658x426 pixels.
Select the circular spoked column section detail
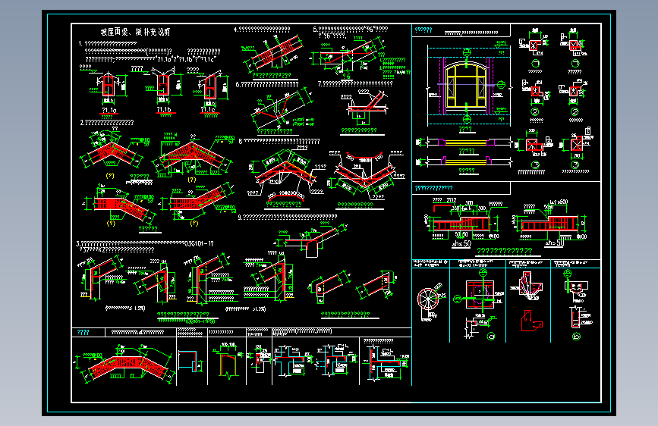coord(428,299)
